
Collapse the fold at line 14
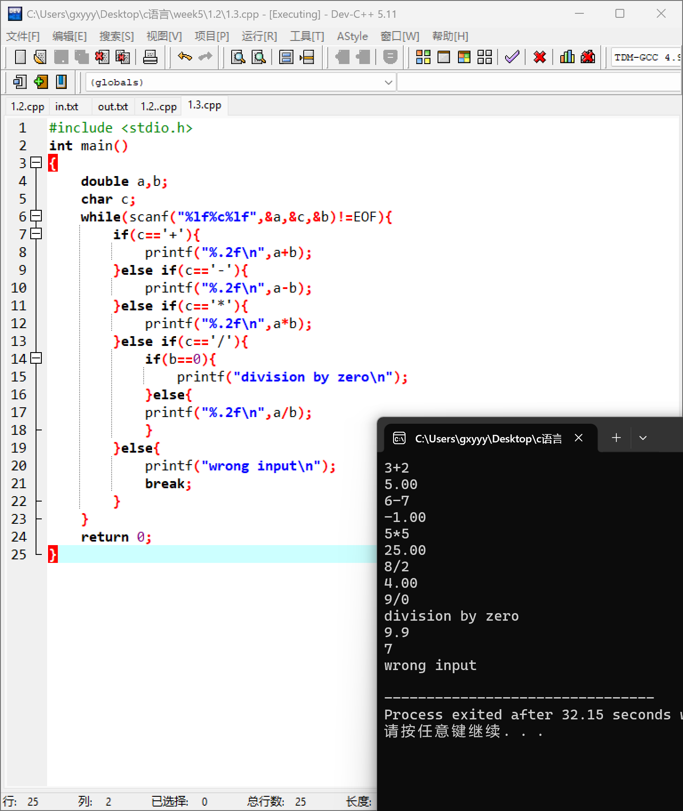click(x=36, y=358)
